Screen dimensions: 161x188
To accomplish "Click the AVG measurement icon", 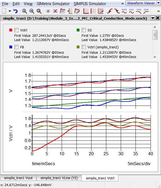I will 131,11.
